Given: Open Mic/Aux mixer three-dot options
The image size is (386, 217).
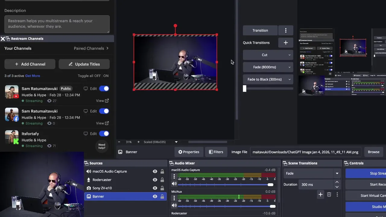Looking at the screenshot, I should (174, 198).
